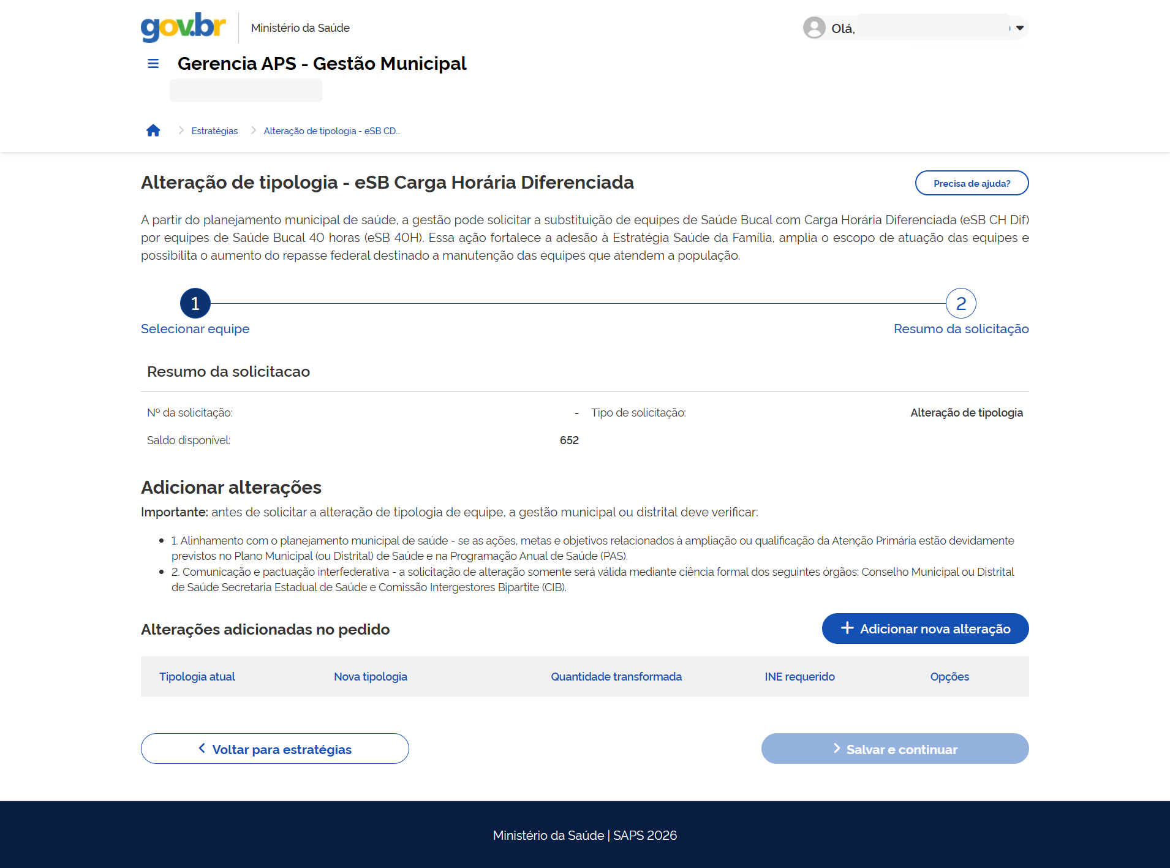The height and width of the screenshot is (868, 1170).
Task: Click Adicionar nova alteração button
Action: [925, 628]
